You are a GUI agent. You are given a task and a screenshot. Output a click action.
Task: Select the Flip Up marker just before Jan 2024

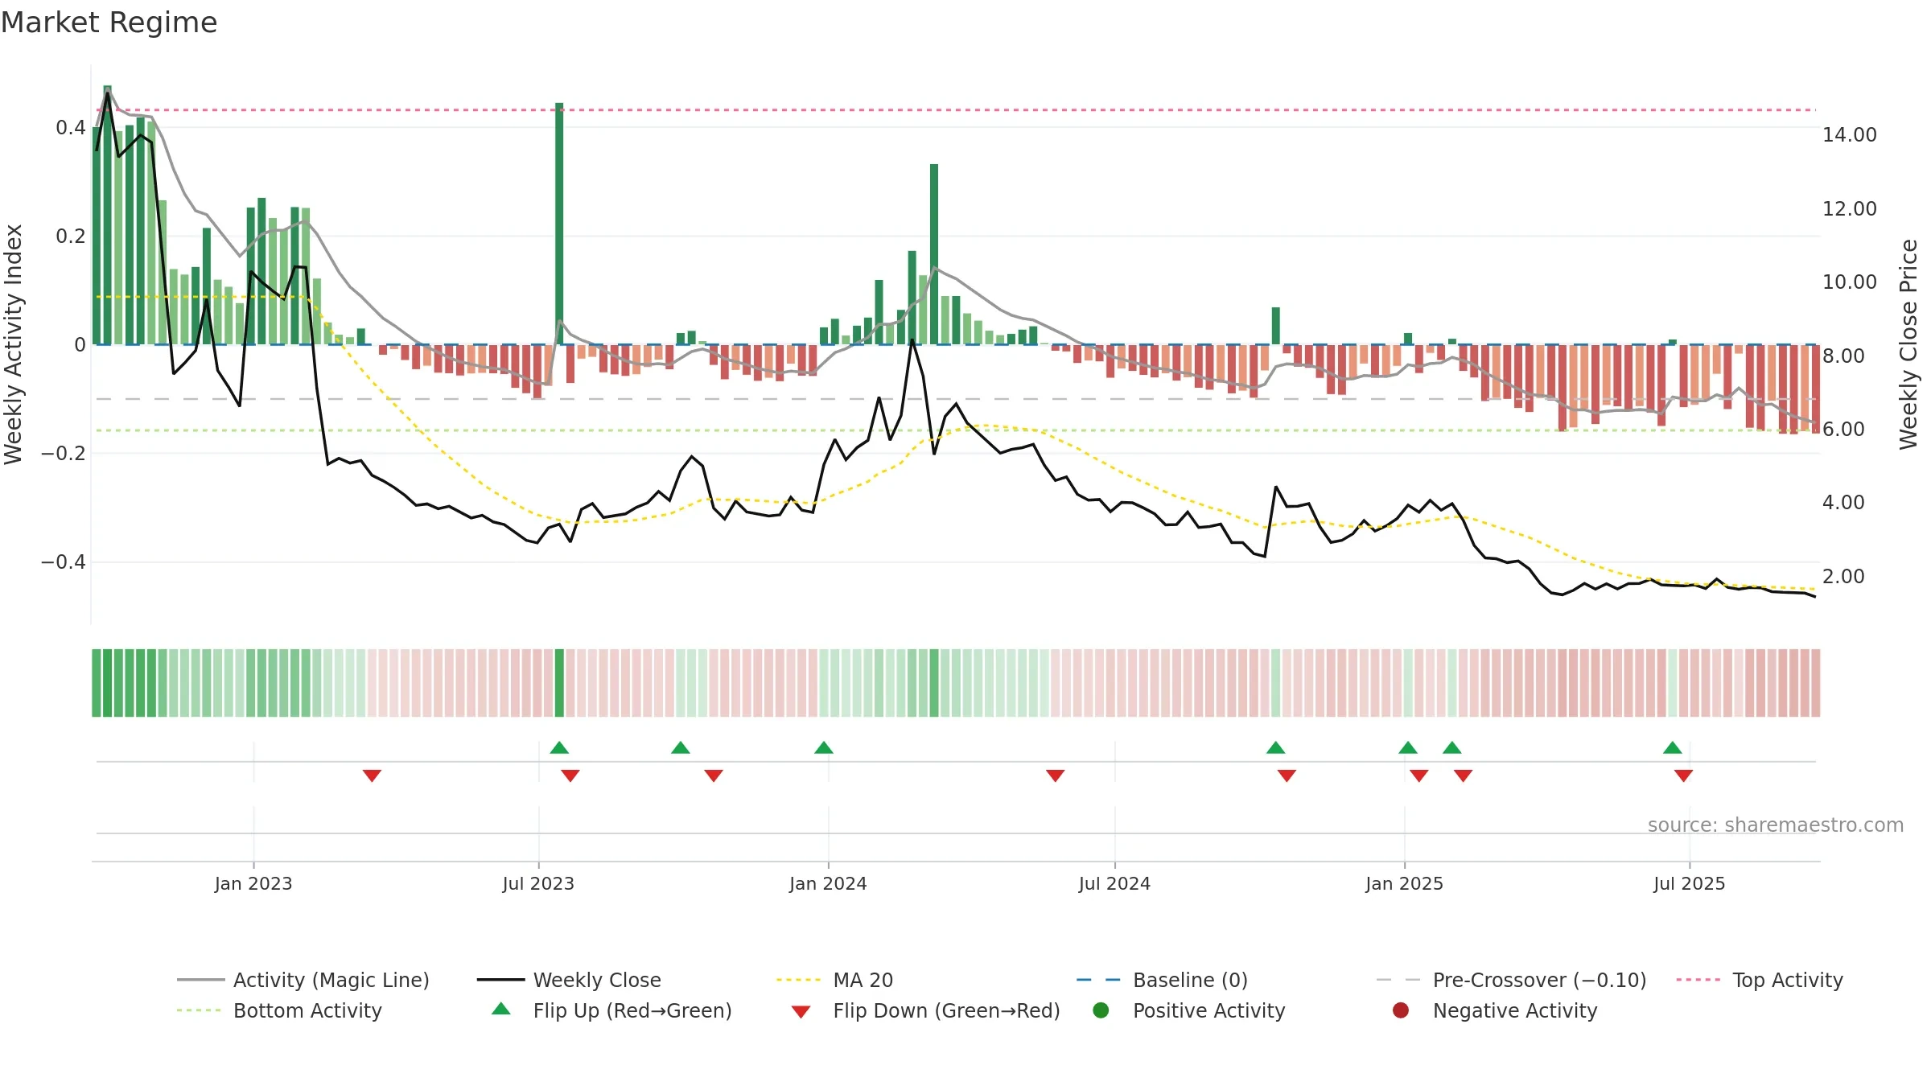[x=824, y=747]
